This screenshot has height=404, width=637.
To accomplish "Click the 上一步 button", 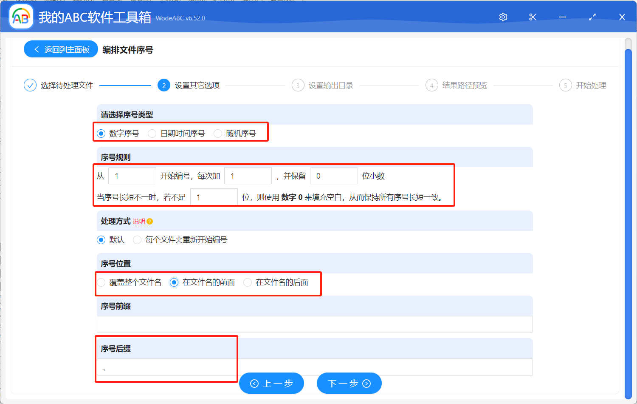I will coord(271,383).
